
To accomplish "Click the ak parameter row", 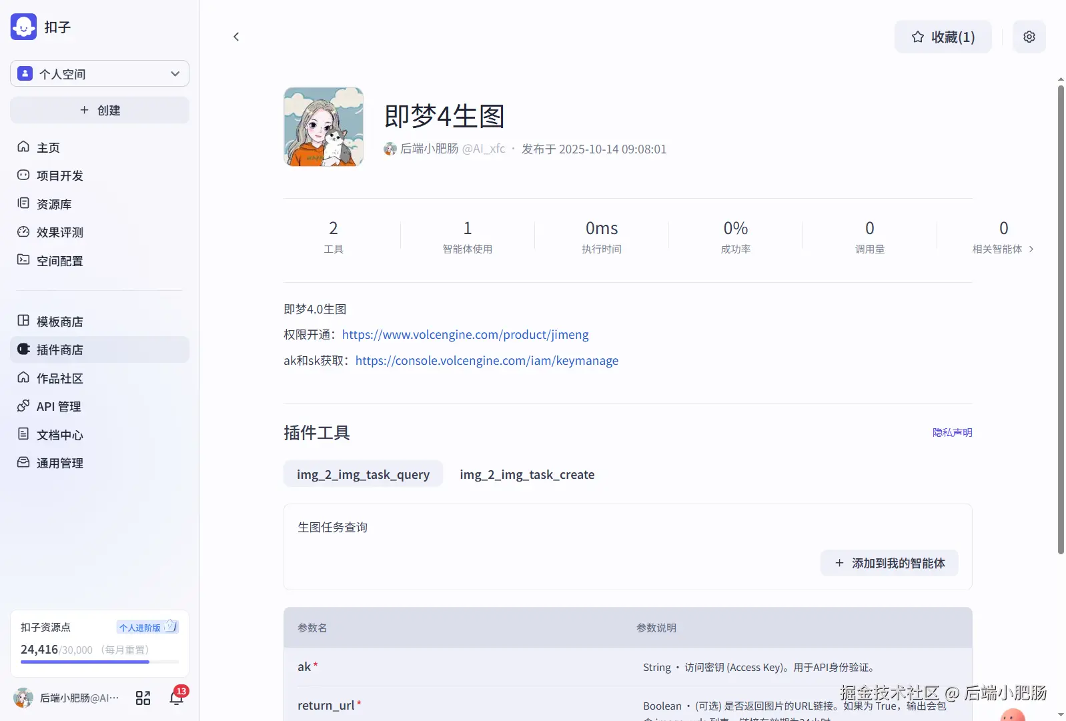I will tap(628, 666).
